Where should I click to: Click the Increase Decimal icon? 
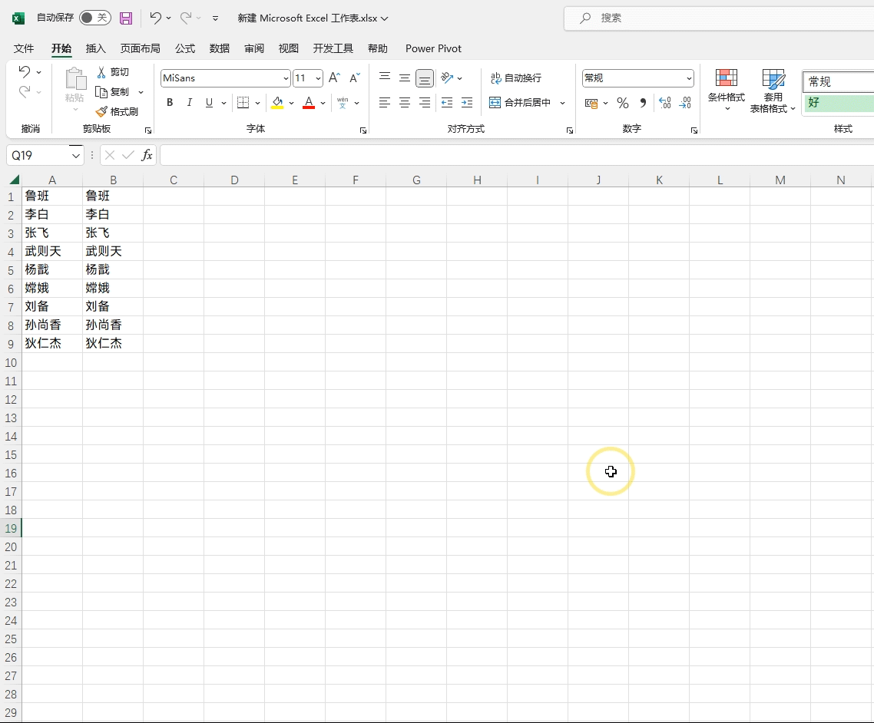[x=664, y=102]
